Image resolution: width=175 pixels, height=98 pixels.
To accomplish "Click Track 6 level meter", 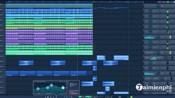I will (170, 37).
